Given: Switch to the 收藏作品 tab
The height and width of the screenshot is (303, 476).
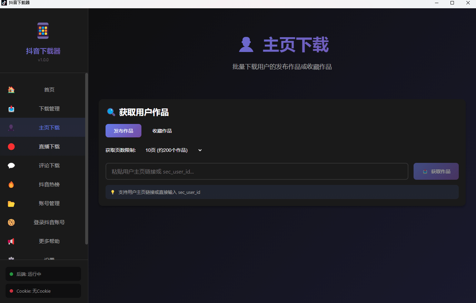Looking at the screenshot, I should coord(162,130).
